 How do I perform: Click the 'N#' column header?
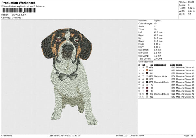(x=144, y=65)
